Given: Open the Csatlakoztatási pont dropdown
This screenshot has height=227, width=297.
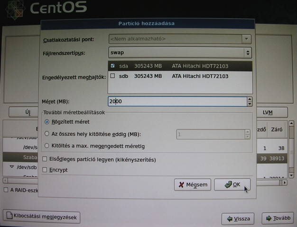Looking at the screenshot, I should tap(180, 39).
